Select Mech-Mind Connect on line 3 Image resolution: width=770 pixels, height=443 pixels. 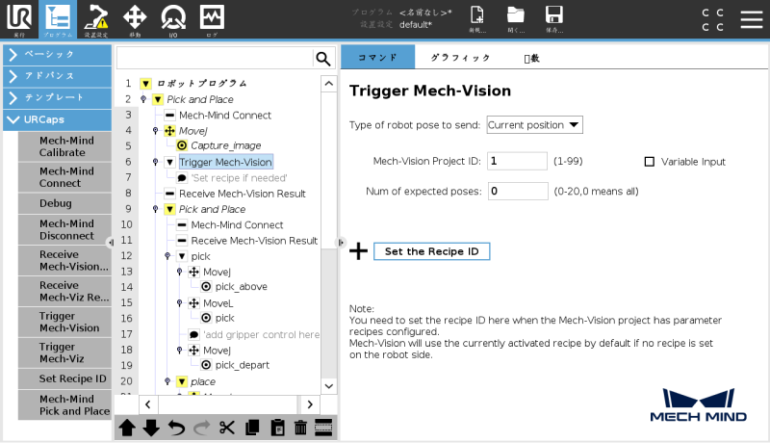(225, 115)
